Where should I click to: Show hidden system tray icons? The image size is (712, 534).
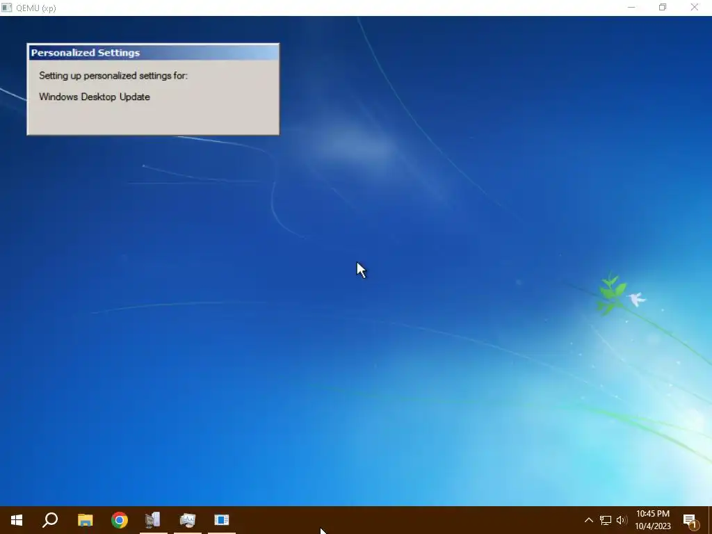point(588,520)
